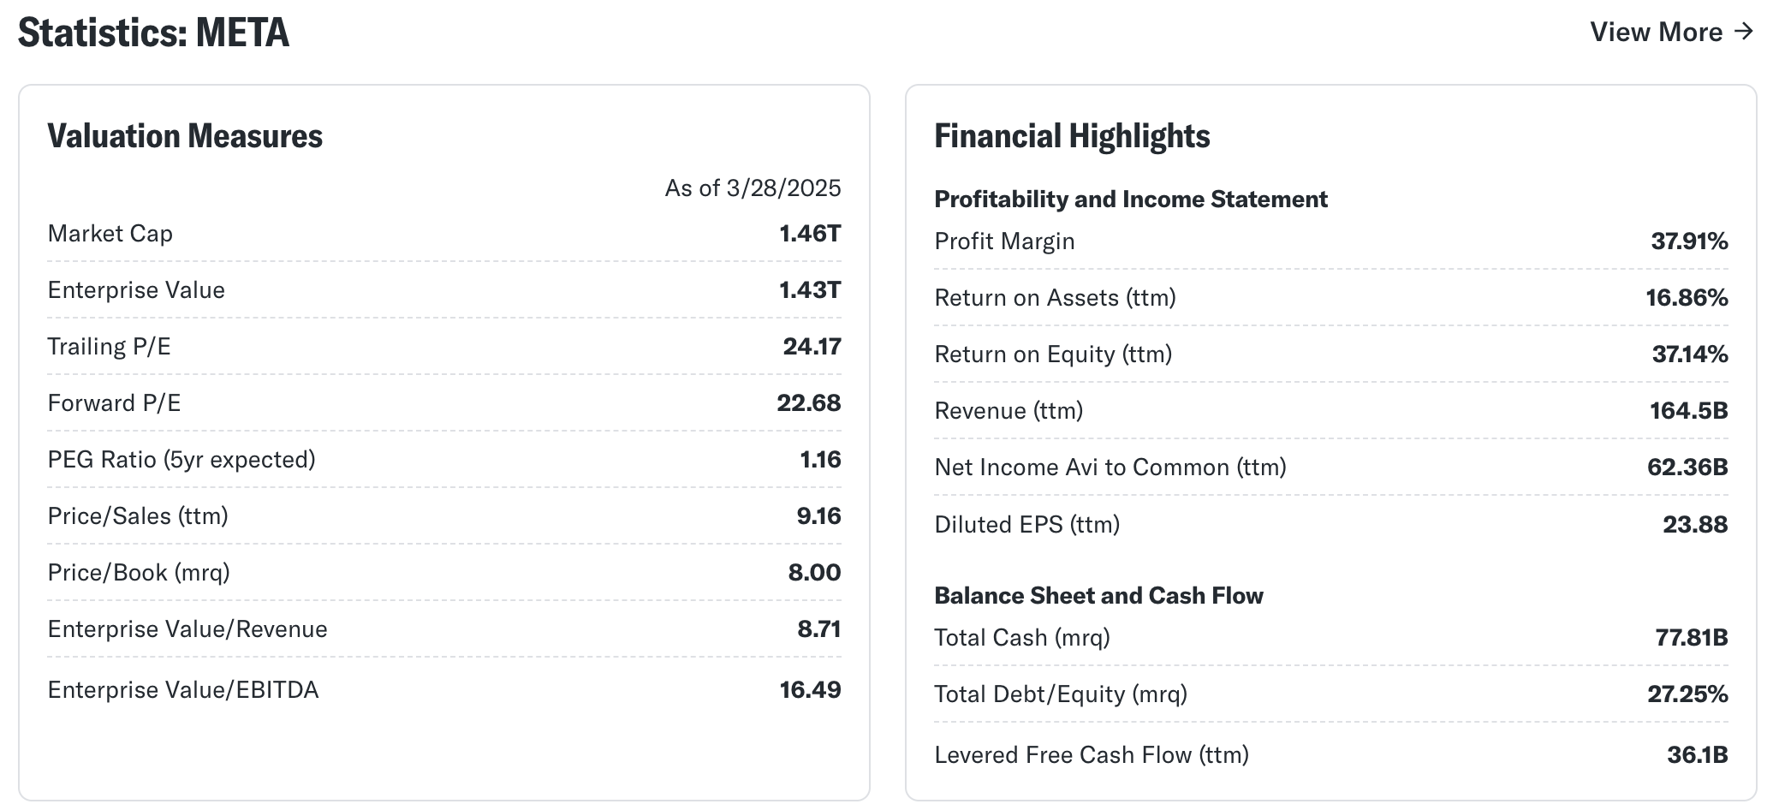Viewport: 1779px width, 810px height.
Task: Click the Price/Sales (ttm) label
Action: pyautogui.click(x=138, y=515)
